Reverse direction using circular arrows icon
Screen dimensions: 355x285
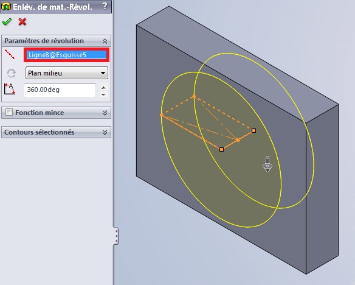(x=12, y=73)
